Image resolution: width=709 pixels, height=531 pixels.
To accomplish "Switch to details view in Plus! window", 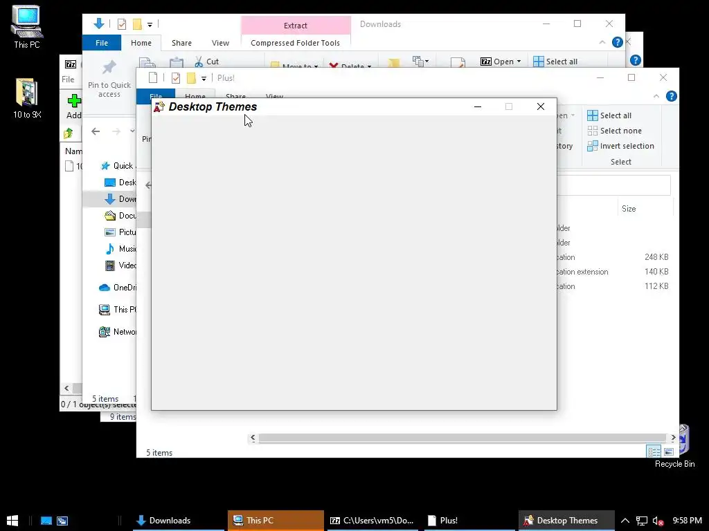I will 654,451.
